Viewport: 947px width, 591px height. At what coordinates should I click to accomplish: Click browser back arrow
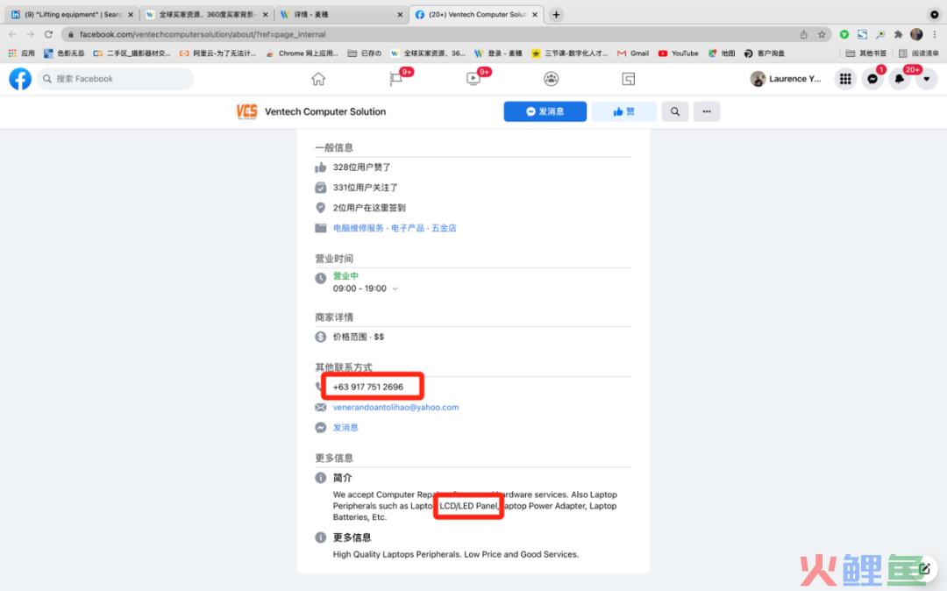(12, 34)
